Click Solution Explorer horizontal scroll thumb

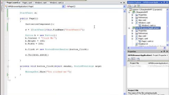coord(144,48)
